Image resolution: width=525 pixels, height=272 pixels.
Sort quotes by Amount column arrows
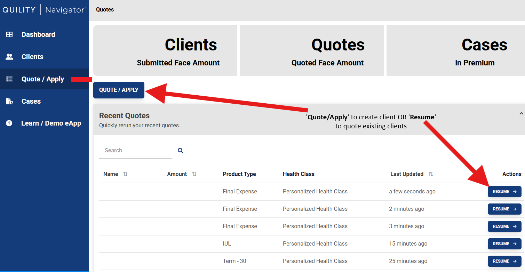coord(194,174)
